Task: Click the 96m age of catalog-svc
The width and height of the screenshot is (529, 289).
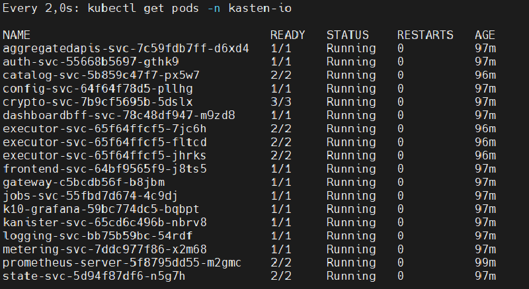Action: [x=485, y=75]
